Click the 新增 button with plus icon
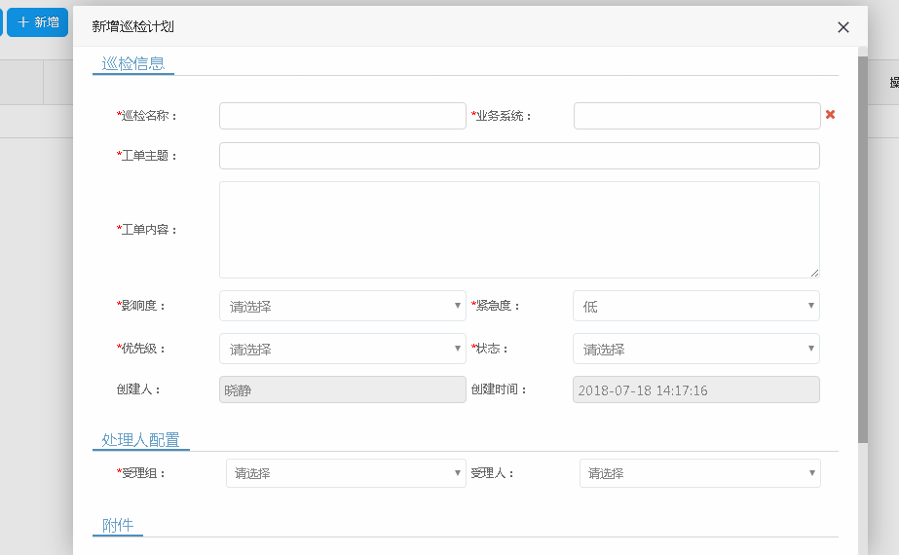Viewport: 899px width, 555px height. click(38, 22)
